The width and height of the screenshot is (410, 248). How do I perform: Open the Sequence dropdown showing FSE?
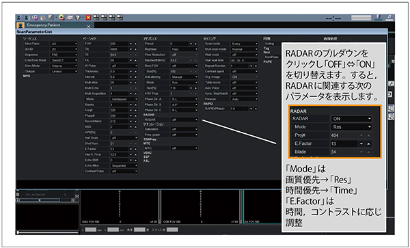coord(64,55)
